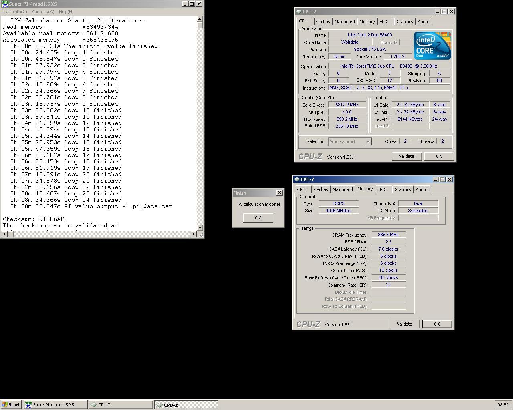513x410 pixels.
Task: Switch to the pressed CPU-Z taskbar button
Action: (x=186, y=405)
